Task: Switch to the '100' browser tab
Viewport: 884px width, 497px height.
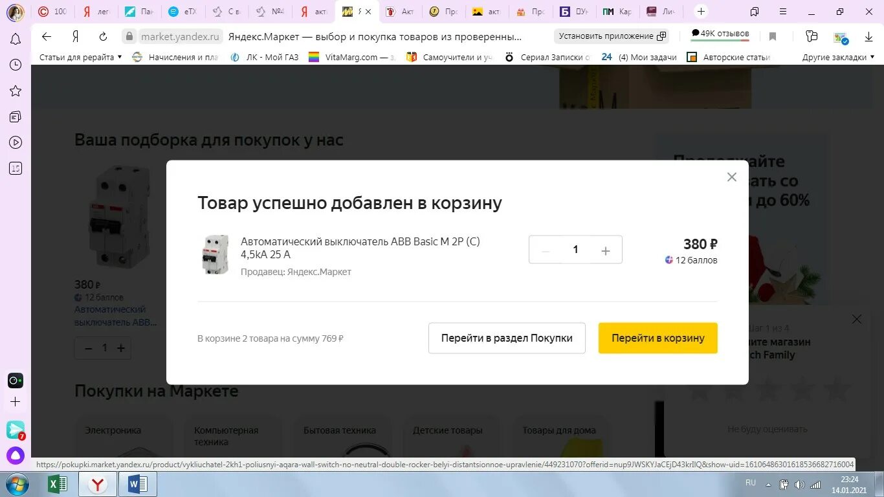Action: point(52,11)
